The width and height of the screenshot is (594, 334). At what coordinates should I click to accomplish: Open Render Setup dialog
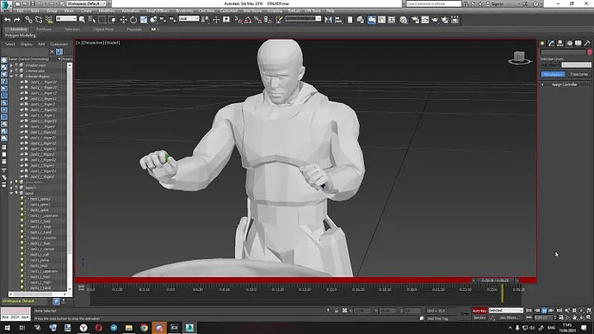point(416,20)
